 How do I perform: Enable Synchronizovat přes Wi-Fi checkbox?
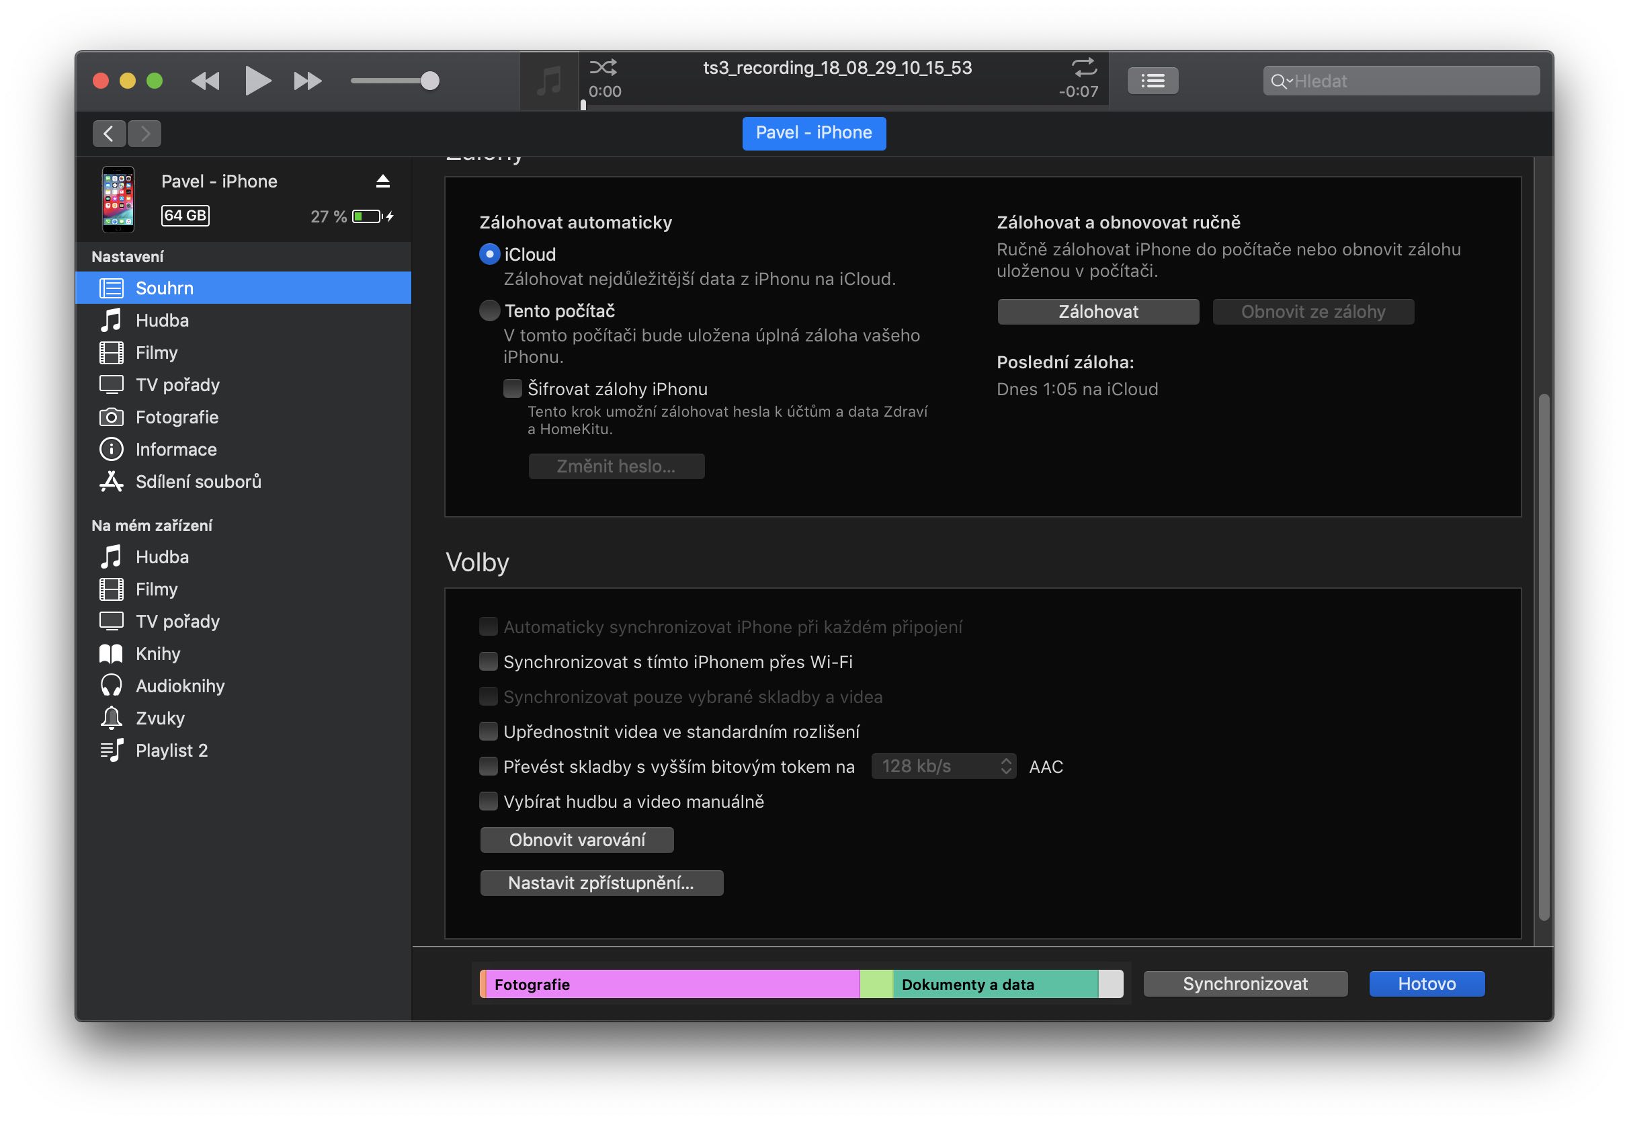pyautogui.click(x=488, y=661)
